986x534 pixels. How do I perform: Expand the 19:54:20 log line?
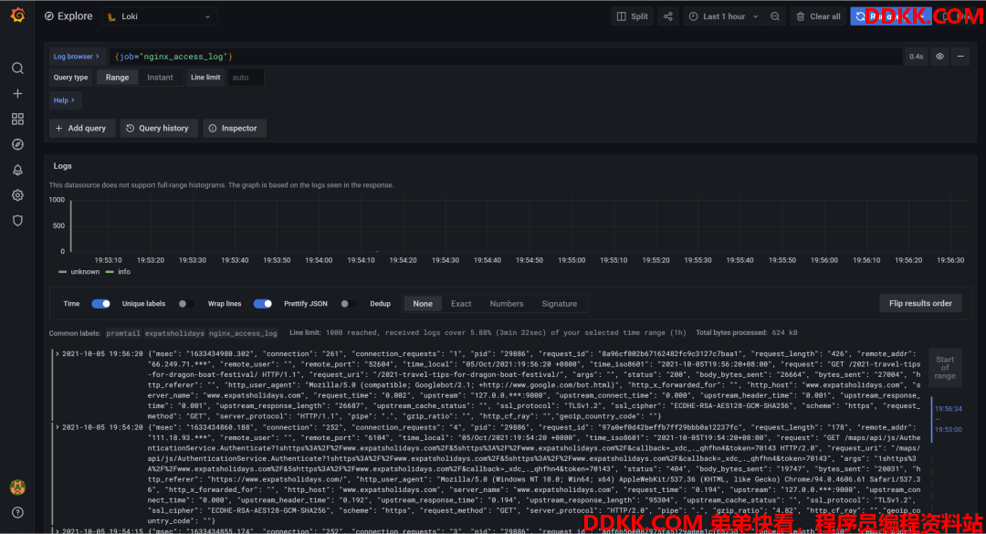click(x=58, y=428)
